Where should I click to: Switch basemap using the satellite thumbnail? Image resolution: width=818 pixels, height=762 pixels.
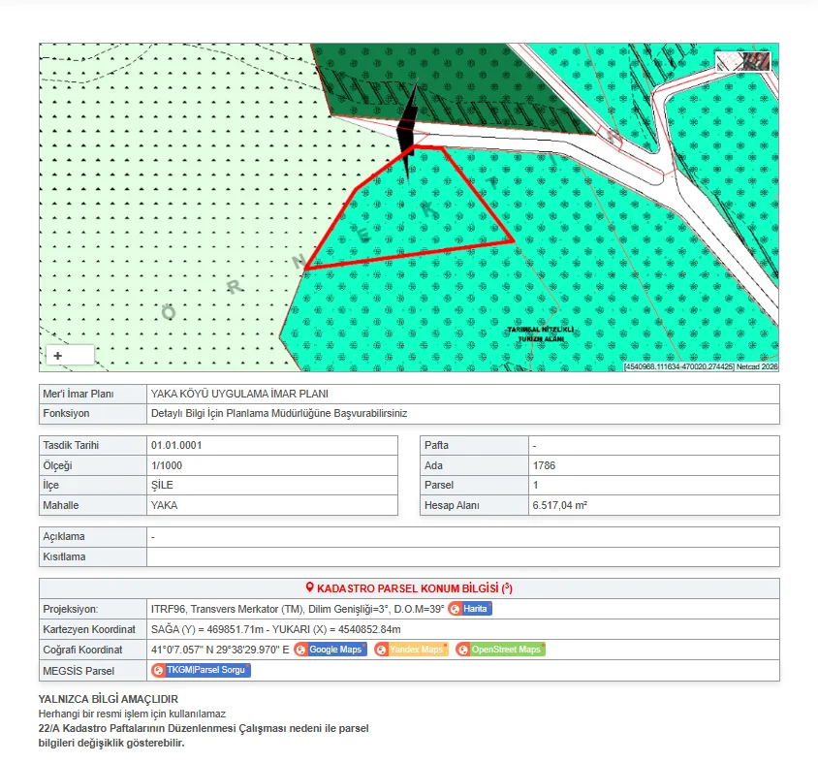pyautogui.click(x=743, y=60)
